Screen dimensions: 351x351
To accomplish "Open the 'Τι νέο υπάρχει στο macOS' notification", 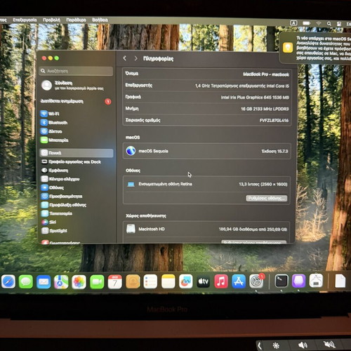I will (316, 48).
